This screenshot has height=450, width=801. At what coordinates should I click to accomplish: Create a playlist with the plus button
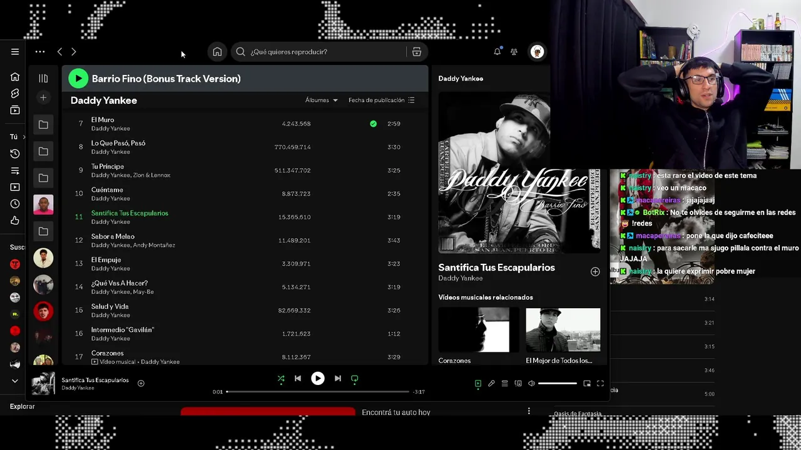pos(43,97)
